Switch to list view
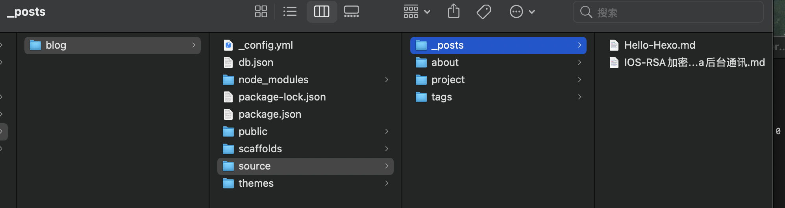 pyautogui.click(x=290, y=12)
